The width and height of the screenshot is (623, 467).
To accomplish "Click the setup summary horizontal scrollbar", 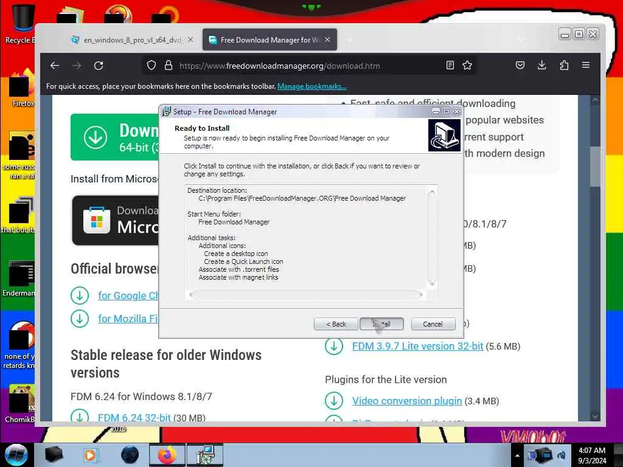I will (306, 295).
